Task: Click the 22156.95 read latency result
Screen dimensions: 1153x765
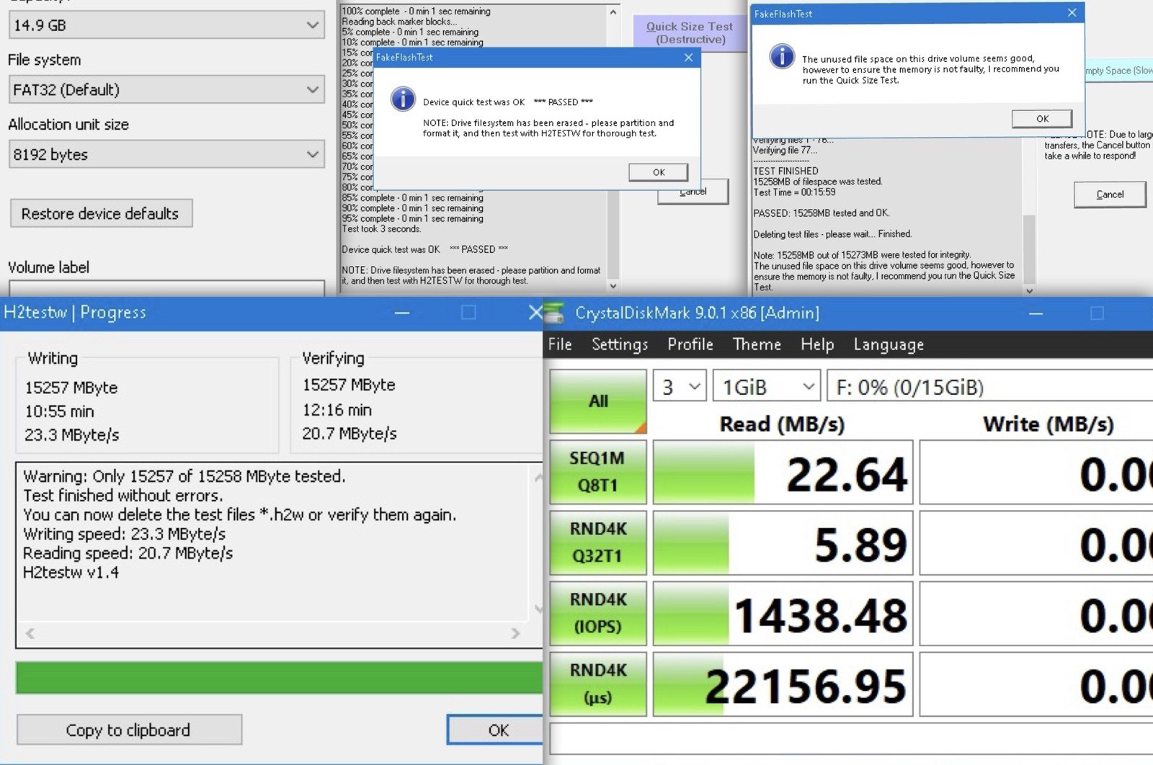Action: pos(783,684)
